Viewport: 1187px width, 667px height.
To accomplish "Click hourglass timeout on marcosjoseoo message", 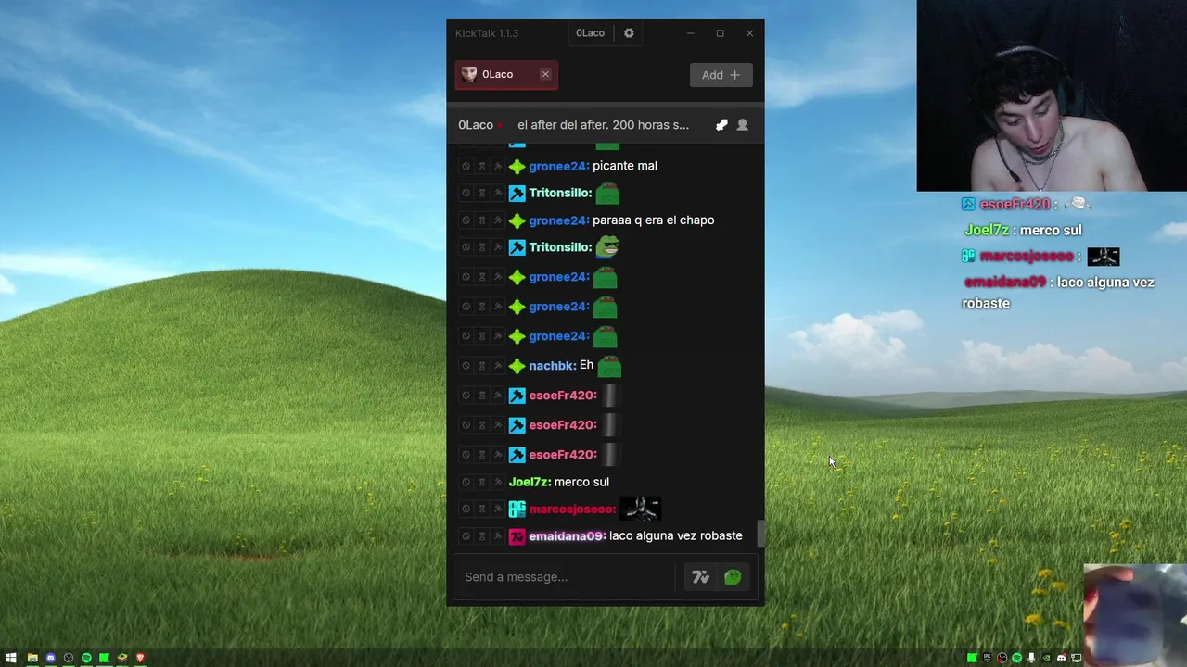I will pyautogui.click(x=481, y=509).
